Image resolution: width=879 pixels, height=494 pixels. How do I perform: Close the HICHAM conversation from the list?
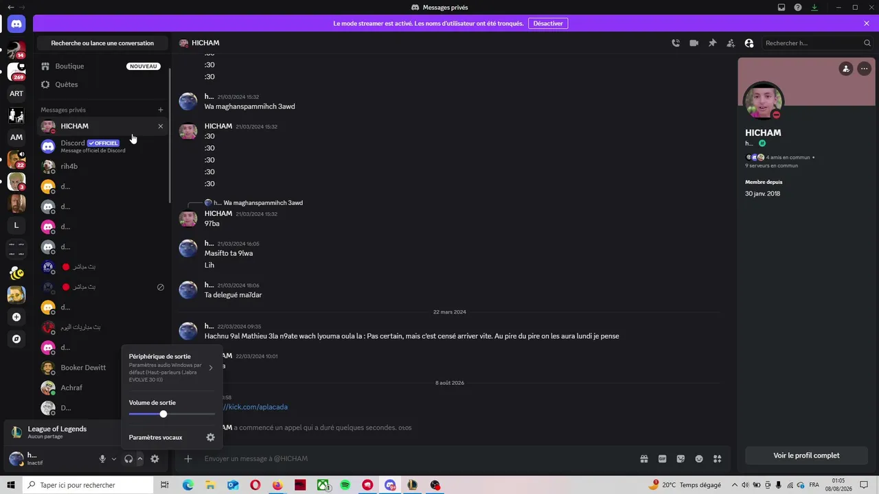tap(161, 126)
